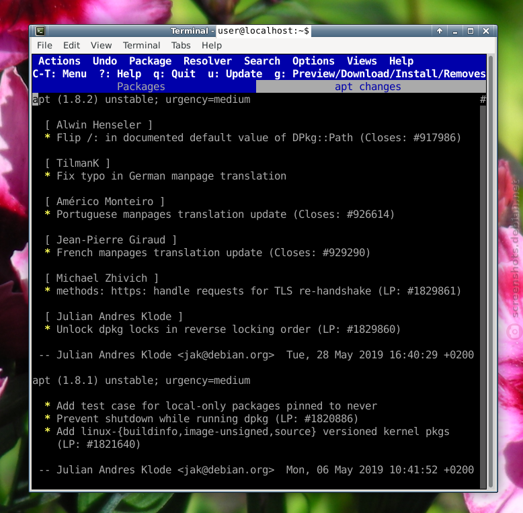Click the '(LP: #1821640)' continuation line
523x513 pixels.
click(x=99, y=444)
